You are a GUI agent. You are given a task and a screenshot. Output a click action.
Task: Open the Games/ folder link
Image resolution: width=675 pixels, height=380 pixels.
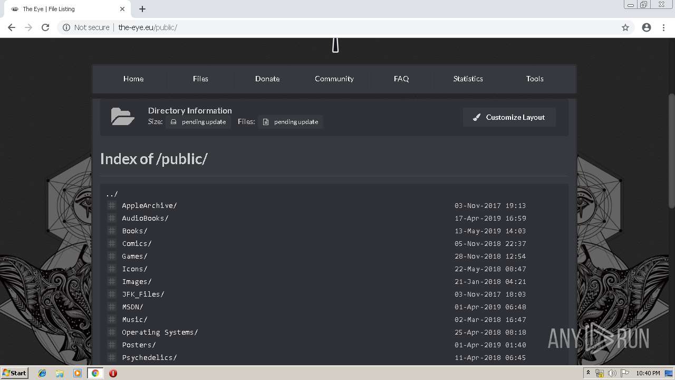pyautogui.click(x=134, y=256)
